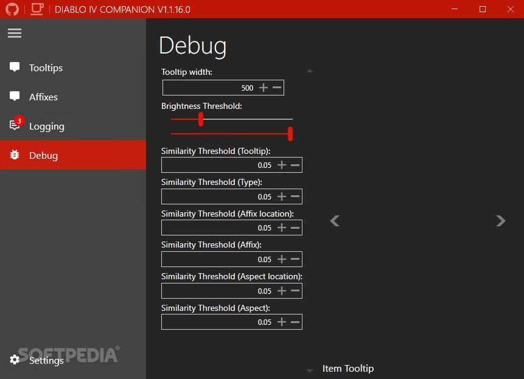Increase Similarity Threshold (Type) value

pos(282,196)
